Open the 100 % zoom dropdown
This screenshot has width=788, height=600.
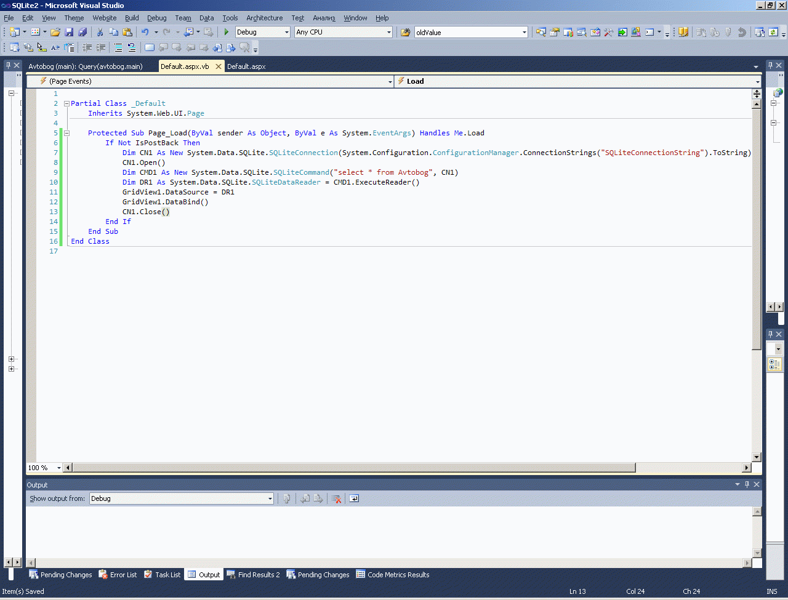click(45, 468)
